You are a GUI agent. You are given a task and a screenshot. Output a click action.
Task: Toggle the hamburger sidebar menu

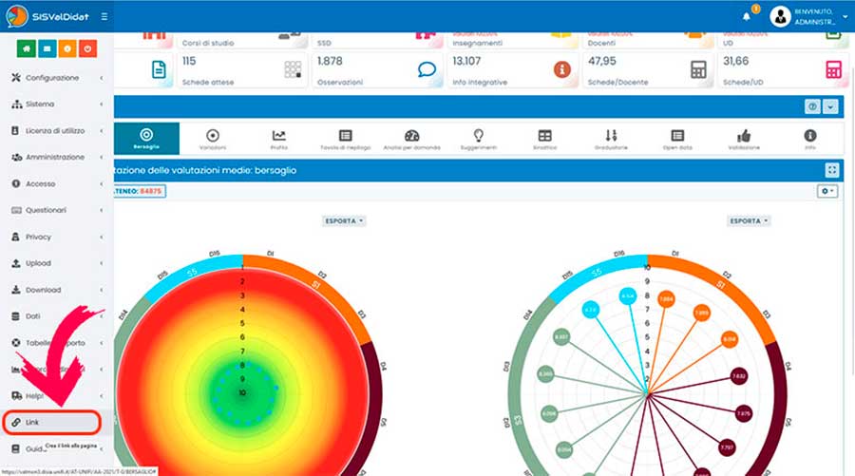click(104, 16)
